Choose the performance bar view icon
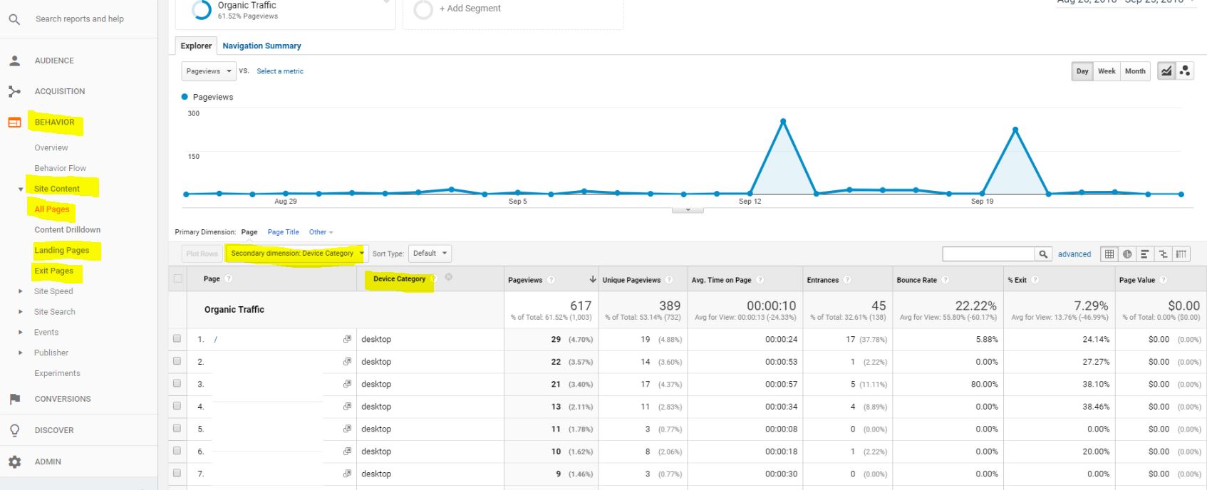The image size is (1207, 490). click(x=1145, y=254)
